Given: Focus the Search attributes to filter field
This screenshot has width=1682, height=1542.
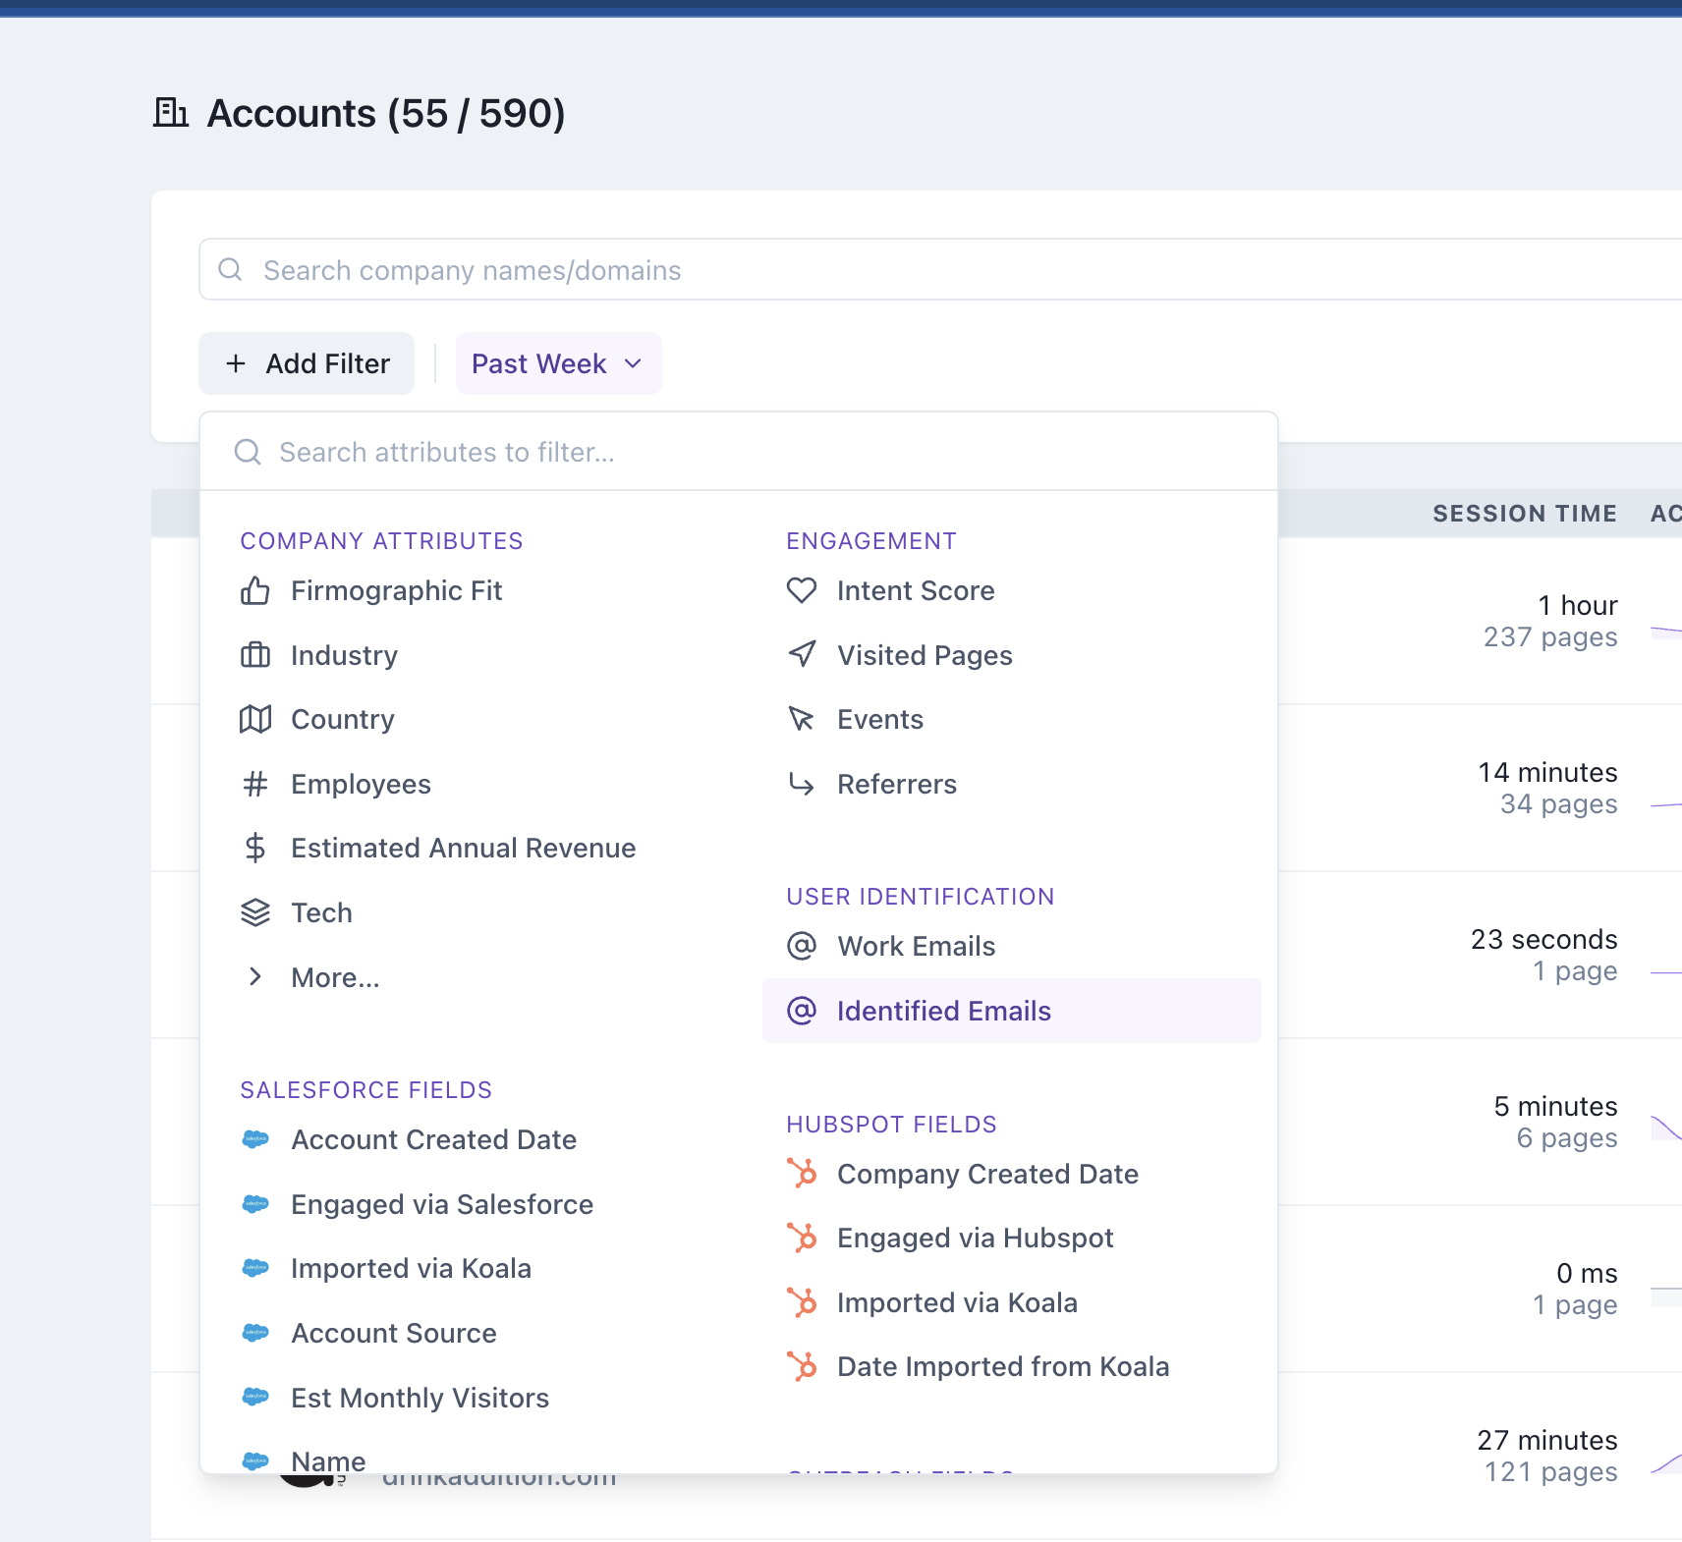Looking at the screenshot, I should (737, 452).
